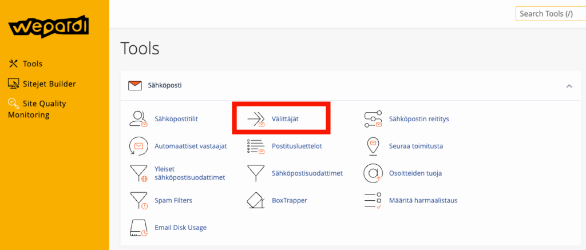
Task: Open Tools in the left sidebar
Action: (x=32, y=64)
